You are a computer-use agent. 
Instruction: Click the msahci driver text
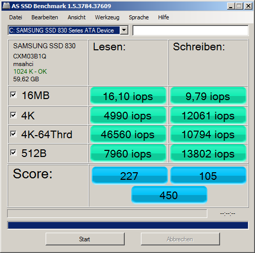[23, 64]
